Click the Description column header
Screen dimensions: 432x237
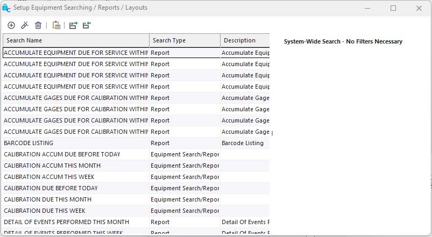(x=245, y=40)
